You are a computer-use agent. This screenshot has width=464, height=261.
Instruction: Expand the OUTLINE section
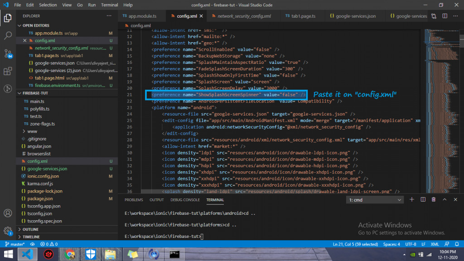[x=30, y=229]
